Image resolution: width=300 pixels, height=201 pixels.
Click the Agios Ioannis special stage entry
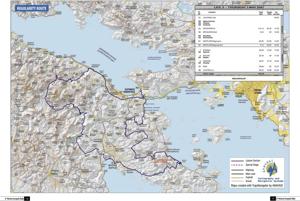coord(209,21)
